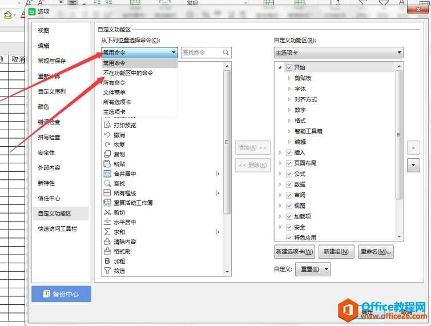Choose the Copy (复制) command icon
This screenshot has height=326, width=431.
107,154
